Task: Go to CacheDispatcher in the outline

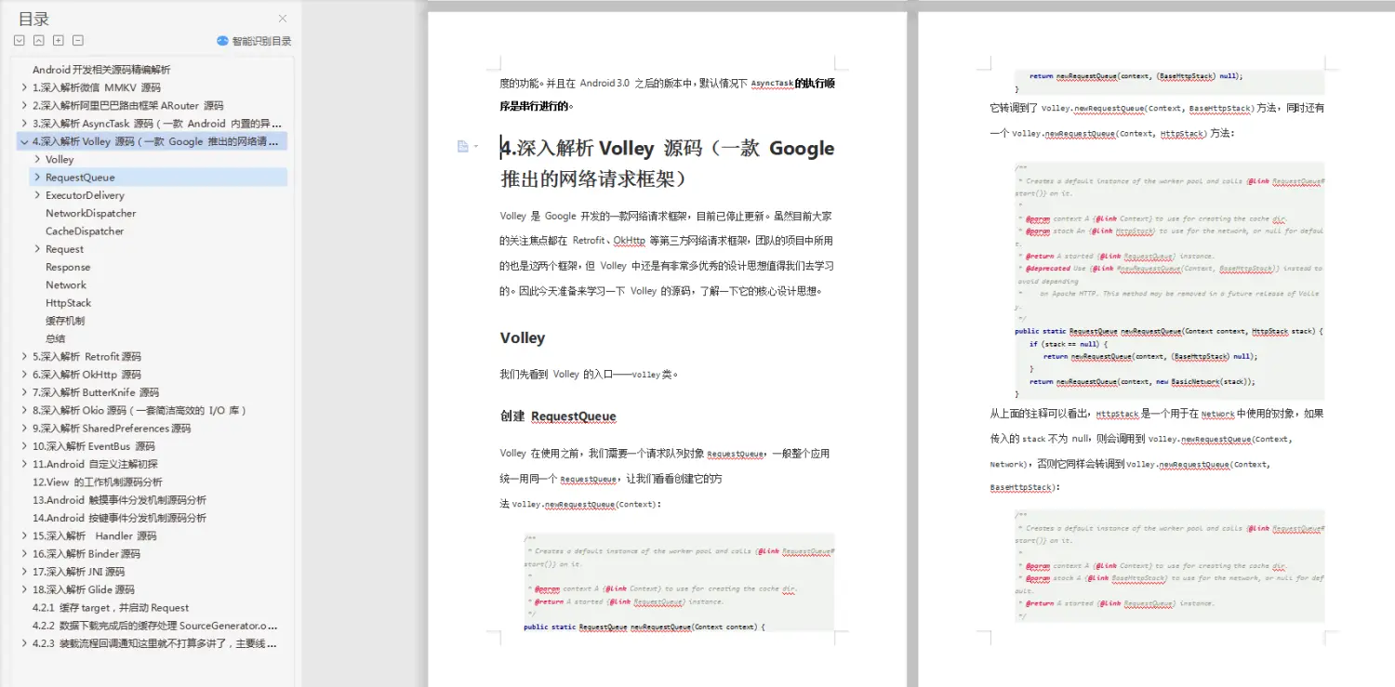Action: [x=85, y=231]
